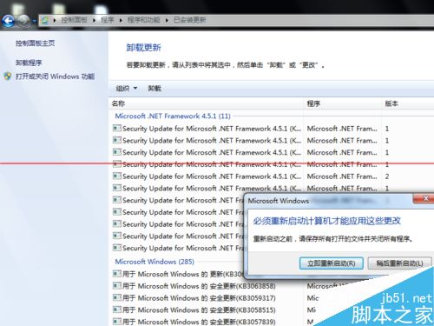Image resolution: width=434 pixels, height=326 pixels.
Task: Click the shield icon beside Windows 功能
Action: [x=8, y=77]
